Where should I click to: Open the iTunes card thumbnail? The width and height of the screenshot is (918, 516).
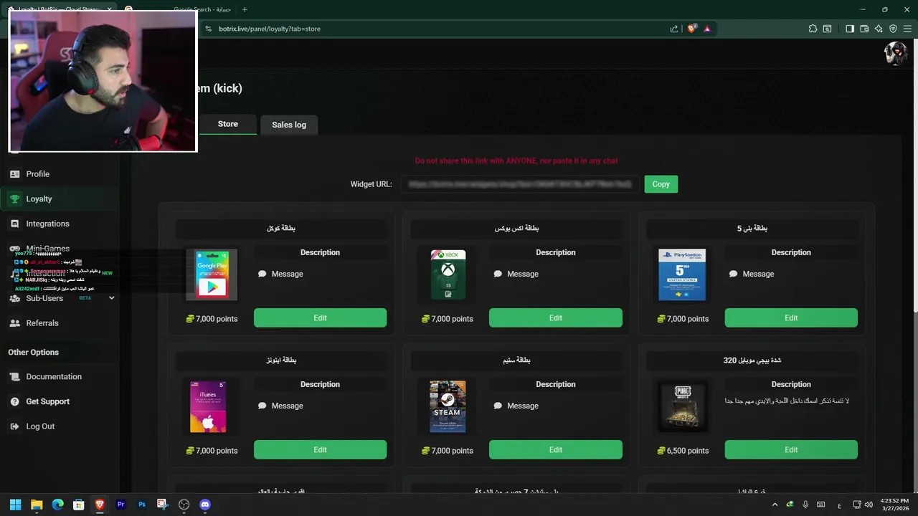(x=208, y=406)
